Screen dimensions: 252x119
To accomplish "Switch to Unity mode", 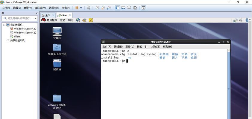I will [x=135, y=8].
